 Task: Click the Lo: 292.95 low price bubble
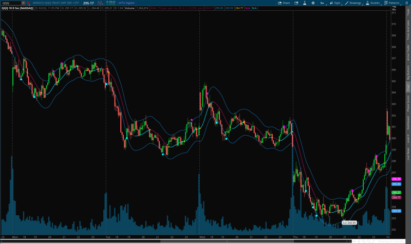[x=349, y=223]
